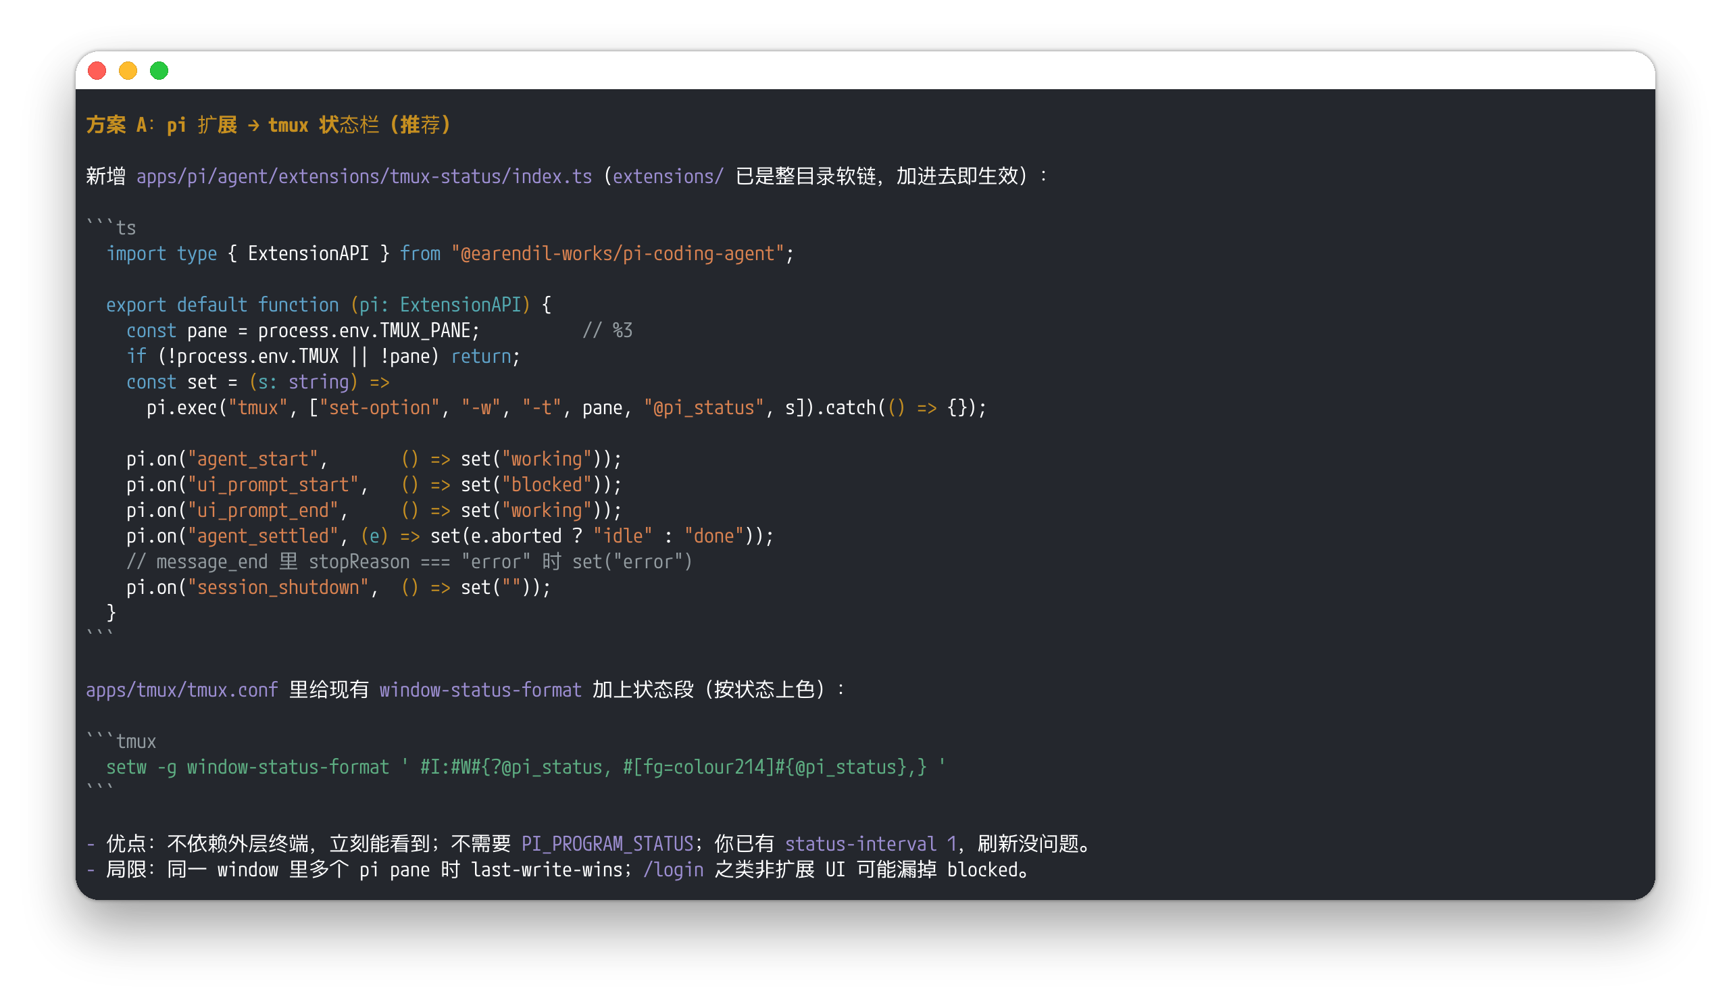Click the yellow minimize window button
The width and height of the screenshot is (1731, 1000).
point(128,71)
